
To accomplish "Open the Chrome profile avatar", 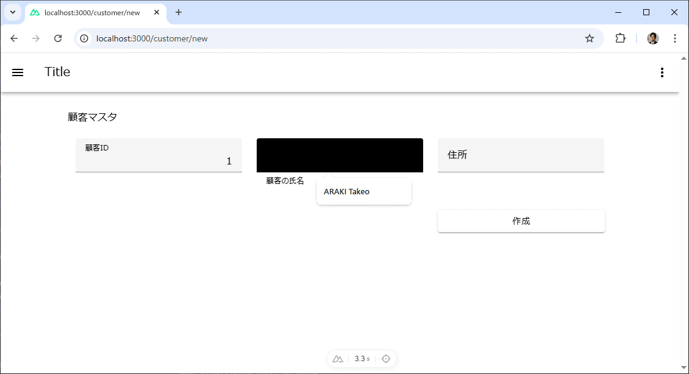I will click(652, 38).
